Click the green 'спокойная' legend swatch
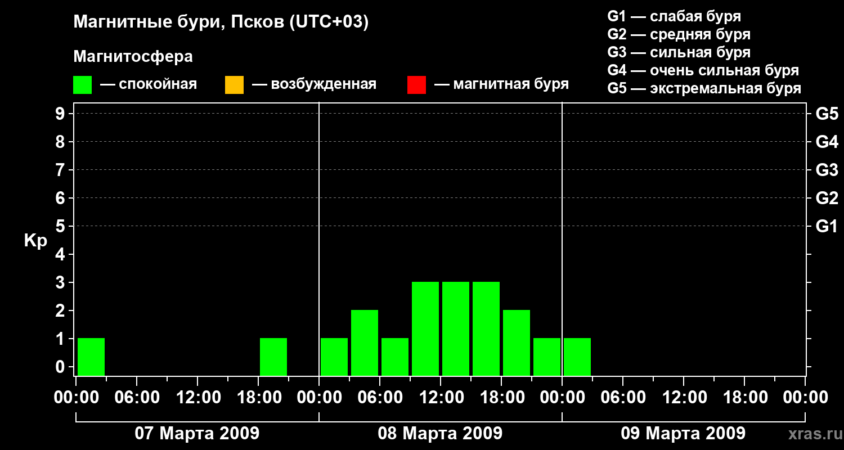The height and width of the screenshot is (450, 844). pos(83,85)
